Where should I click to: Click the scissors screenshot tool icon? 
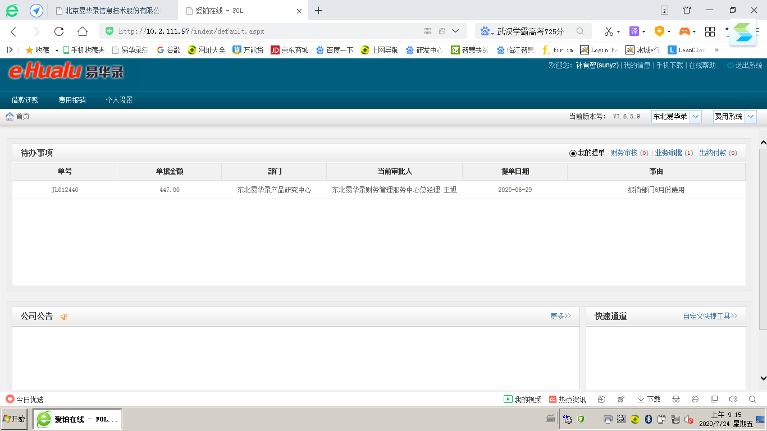(x=609, y=31)
